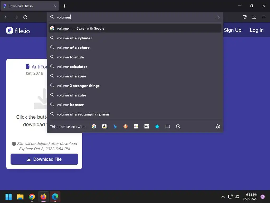The image size is (270, 203).
Task: Open the Firefox application menu
Action: [263, 17]
